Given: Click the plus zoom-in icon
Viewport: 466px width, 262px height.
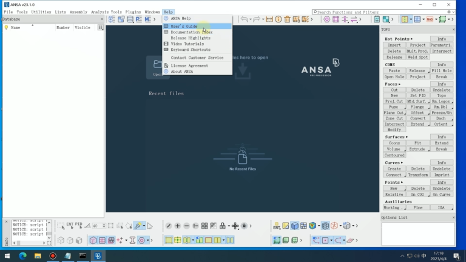Looking at the screenshot, I should pyautogui.click(x=177, y=226).
